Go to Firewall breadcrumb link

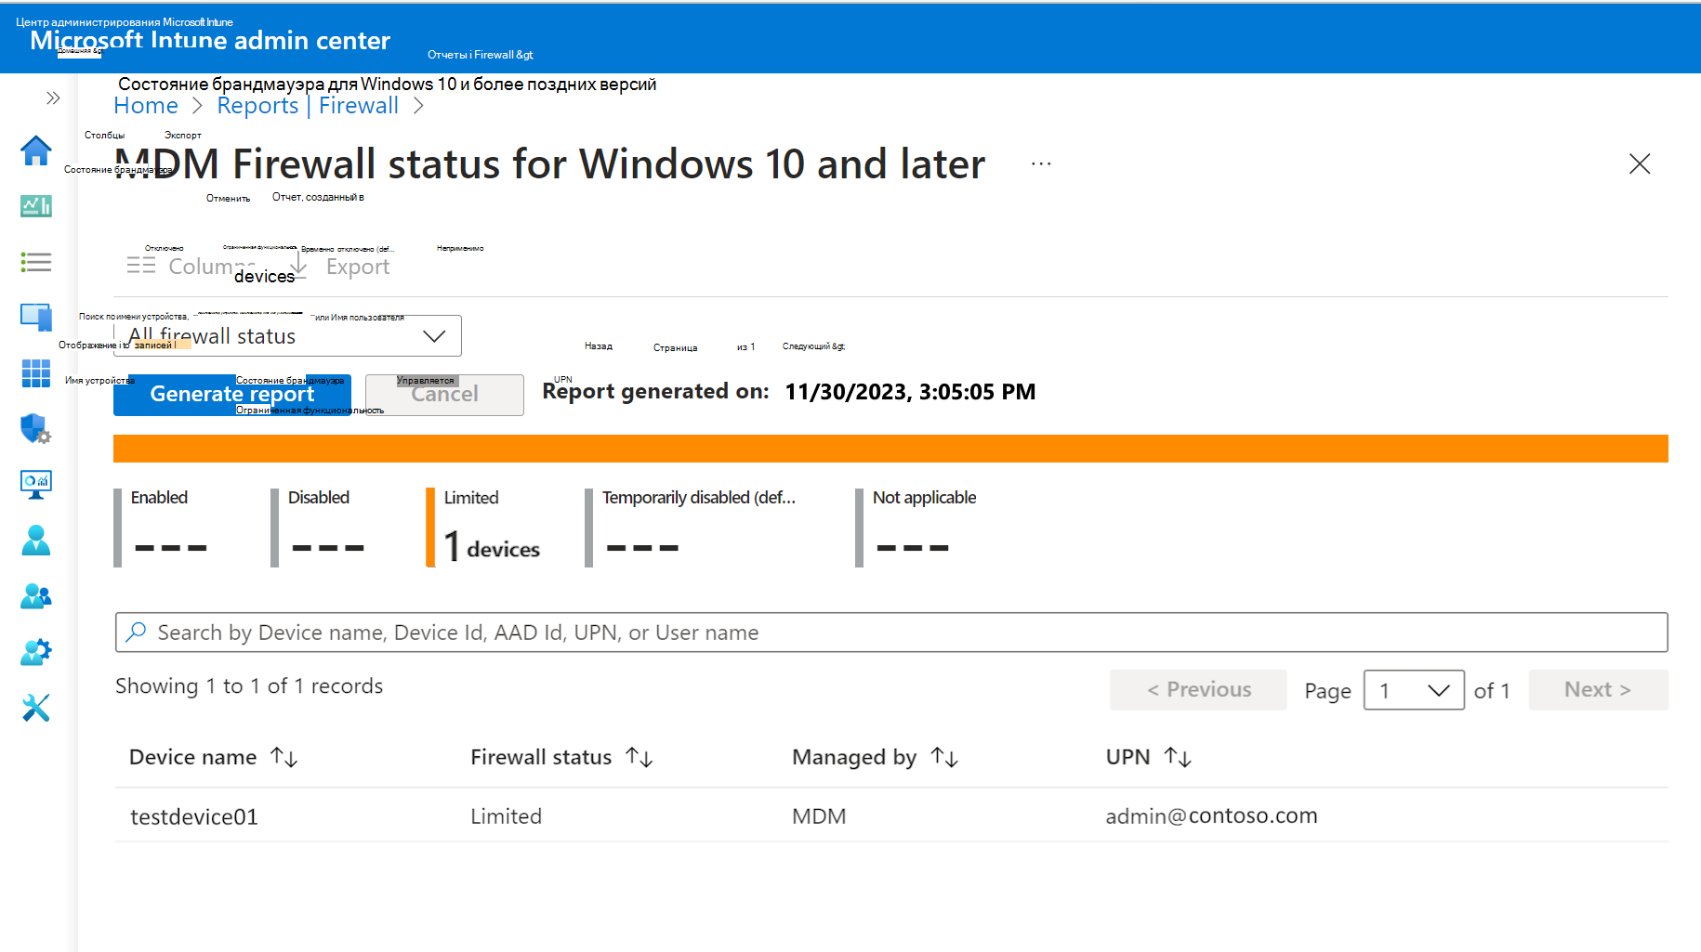click(x=359, y=106)
